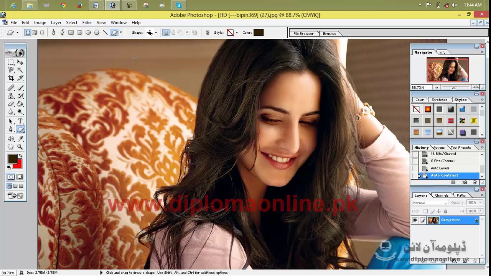Image resolution: width=491 pixels, height=276 pixels.
Task: Toggle the Fill Pixels option
Action: coord(42,33)
